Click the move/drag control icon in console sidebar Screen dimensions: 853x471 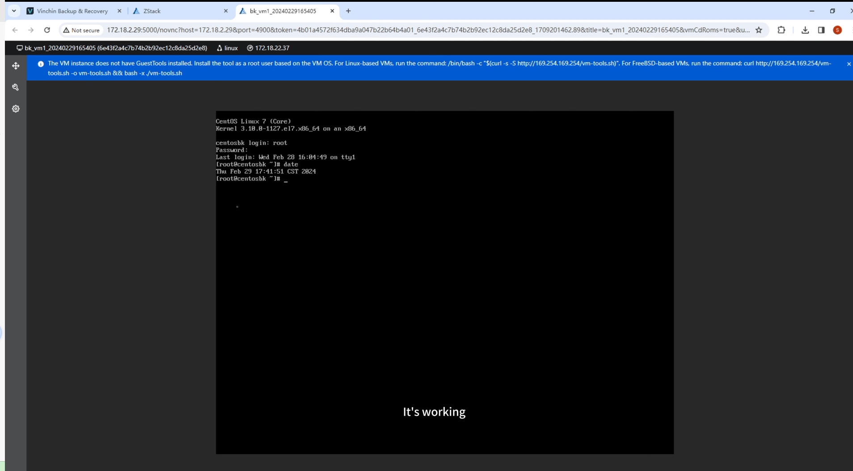(16, 66)
